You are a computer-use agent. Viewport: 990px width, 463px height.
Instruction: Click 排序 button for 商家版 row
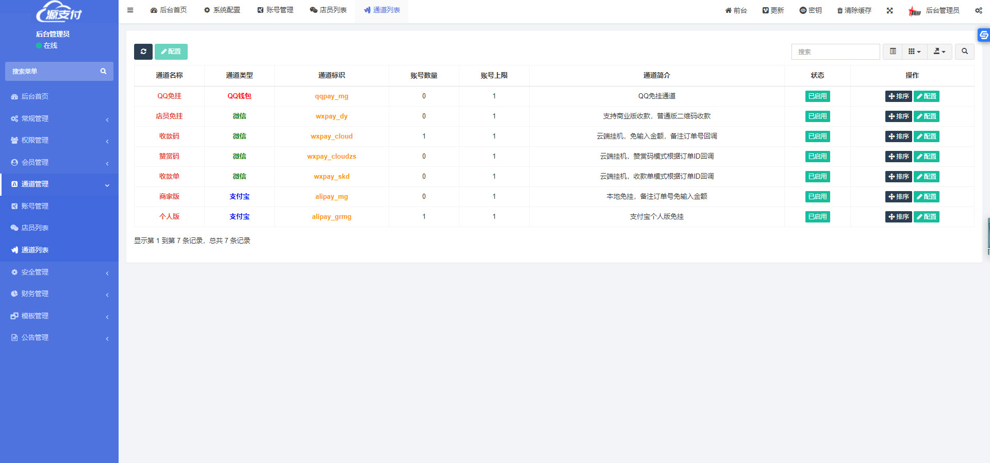pos(898,197)
